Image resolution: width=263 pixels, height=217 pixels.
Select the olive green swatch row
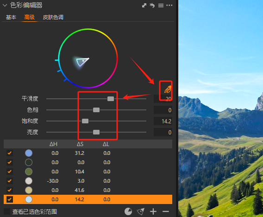(88, 172)
